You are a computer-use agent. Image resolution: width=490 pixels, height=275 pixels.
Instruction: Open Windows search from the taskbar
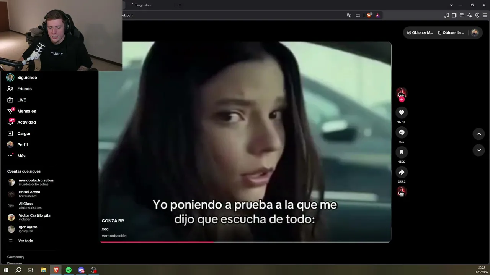(x=18, y=270)
